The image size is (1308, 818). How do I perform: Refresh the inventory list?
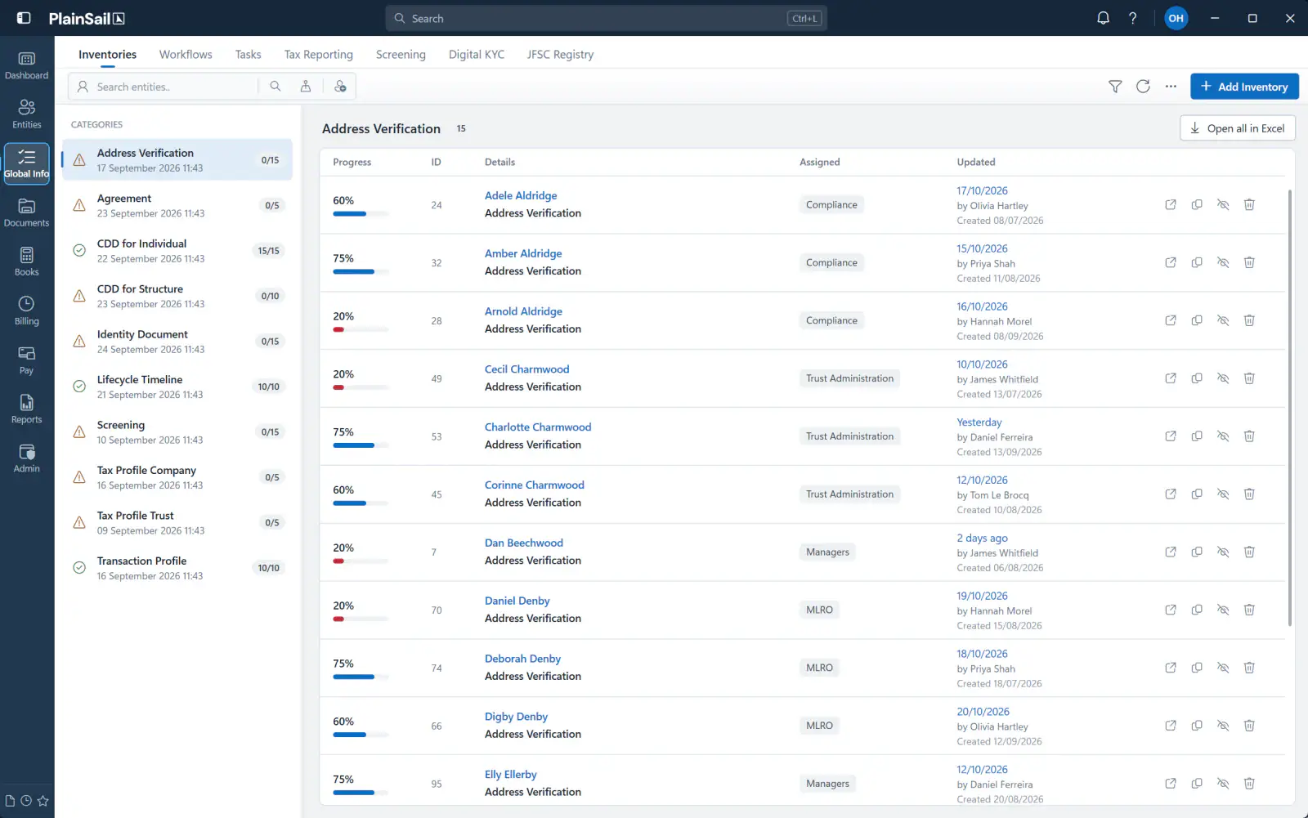coord(1143,87)
